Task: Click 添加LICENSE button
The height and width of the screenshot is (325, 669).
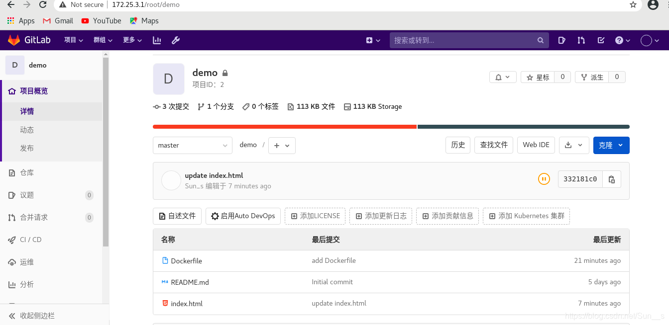Action: (316, 216)
